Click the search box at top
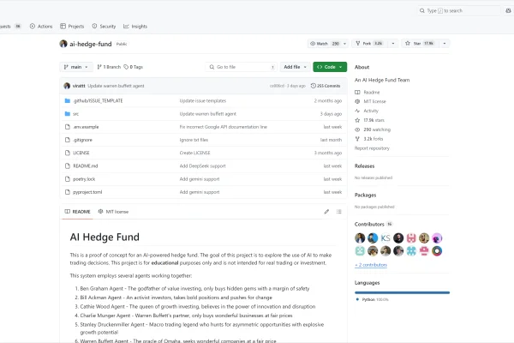Image resolution: width=514 pixels, height=343 pixels. coord(458,11)
